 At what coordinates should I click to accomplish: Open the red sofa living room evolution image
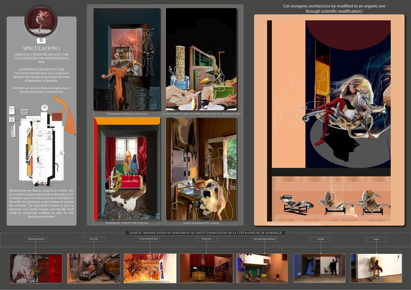pyautogui.click(x=127, y=169)
